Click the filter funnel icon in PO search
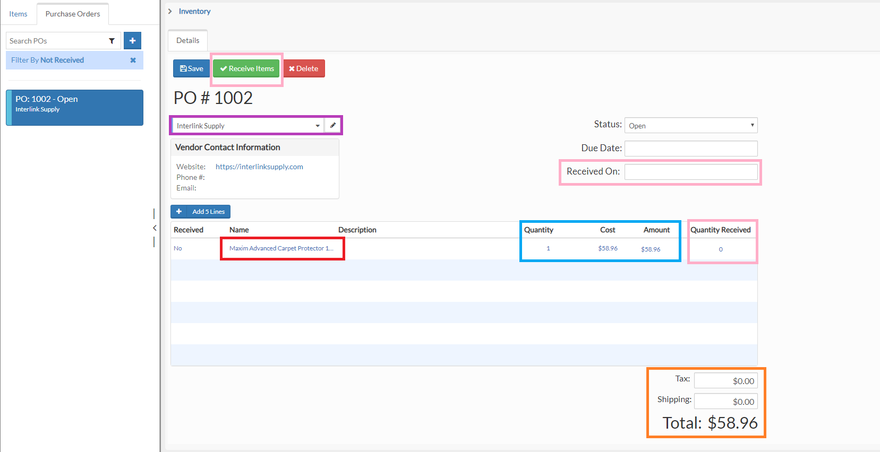The width and height of the screenshot is (880, 452). tap(112, 41)
